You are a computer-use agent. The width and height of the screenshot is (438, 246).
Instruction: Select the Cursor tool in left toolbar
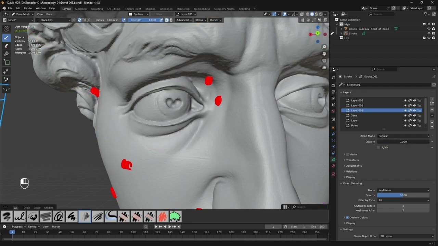click(x=6, y=29)
